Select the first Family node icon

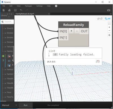9,56
